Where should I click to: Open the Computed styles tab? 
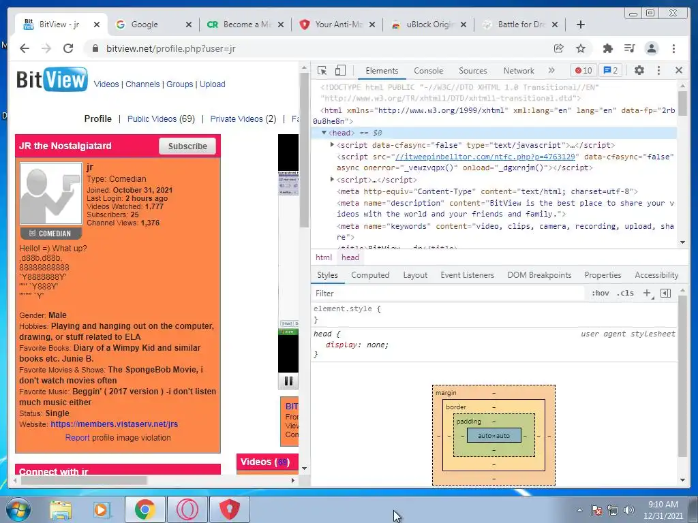tap(370, 275)
